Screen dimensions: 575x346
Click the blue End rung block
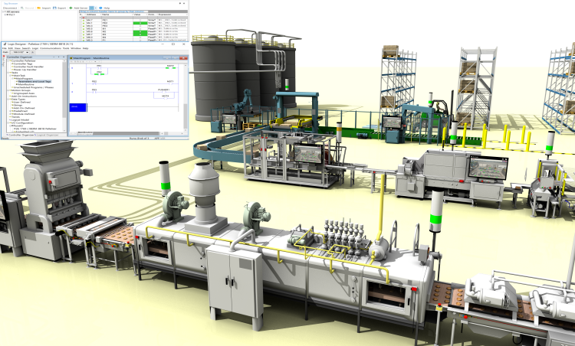(x=77, y=107)
